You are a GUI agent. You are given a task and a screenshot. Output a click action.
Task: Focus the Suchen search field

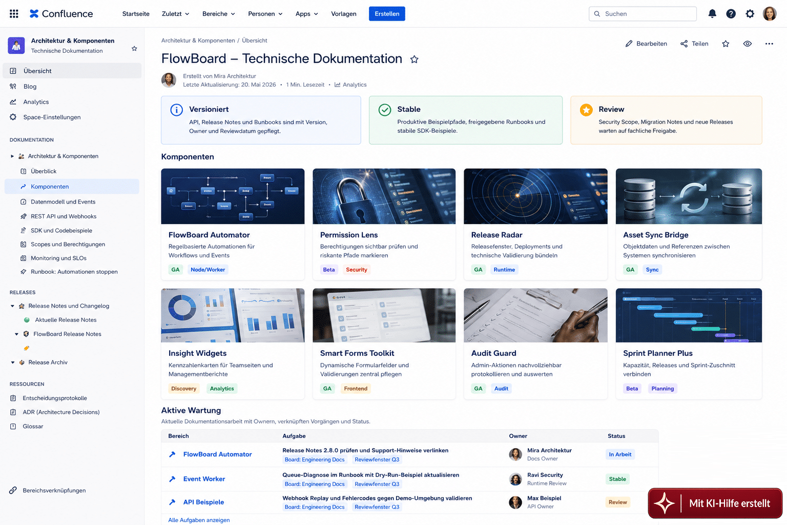(643, 14)
